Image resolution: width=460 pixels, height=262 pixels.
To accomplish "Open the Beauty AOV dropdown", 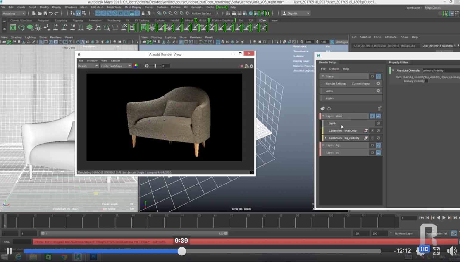I will (x=88, y=66).
